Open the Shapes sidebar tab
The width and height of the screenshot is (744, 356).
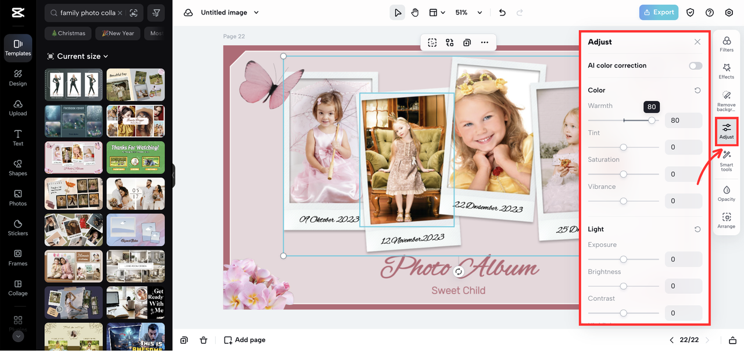[x=18, y=168]
